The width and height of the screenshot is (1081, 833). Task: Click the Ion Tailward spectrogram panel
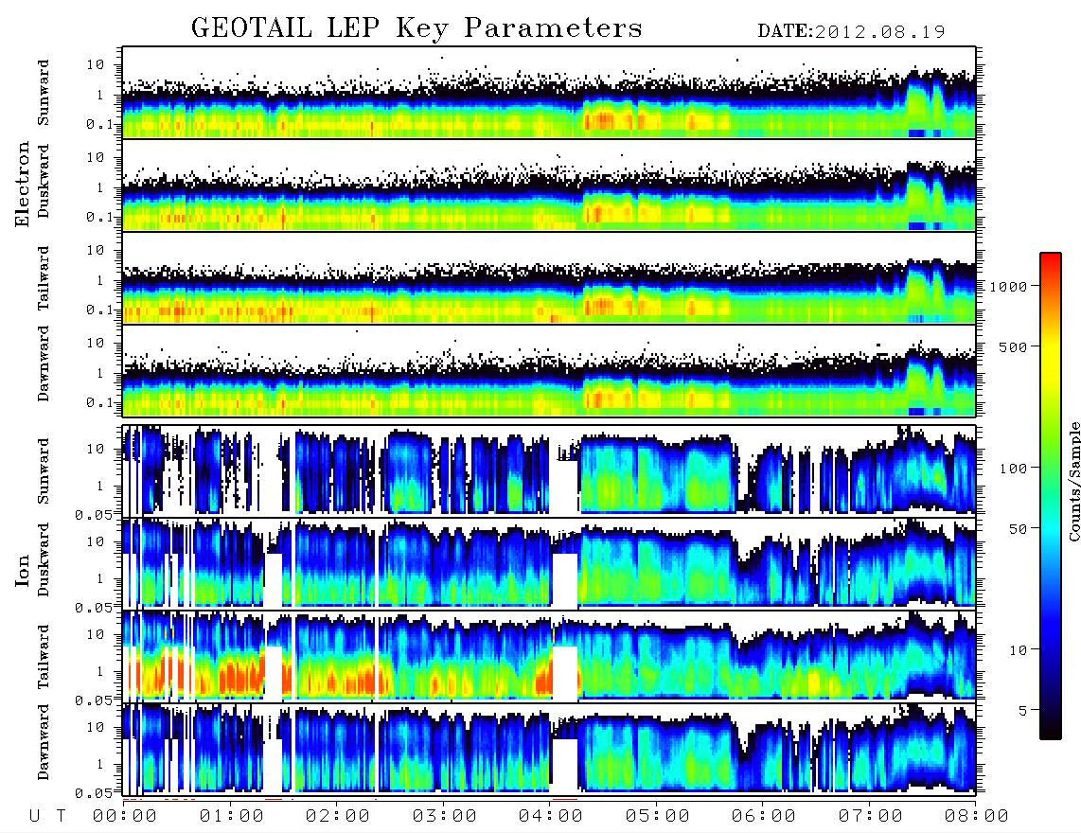tap(549, 656)
